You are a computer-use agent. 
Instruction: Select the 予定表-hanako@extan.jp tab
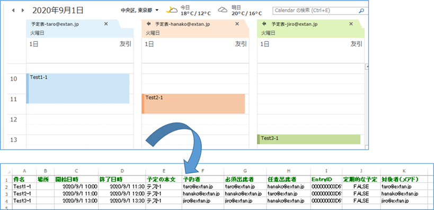click(x=182, y=24)
